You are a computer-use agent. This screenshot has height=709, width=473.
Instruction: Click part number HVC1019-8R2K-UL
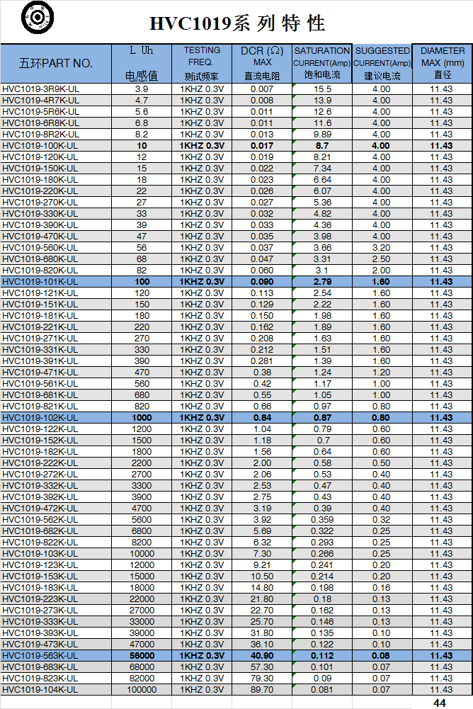tap(40, 135)
